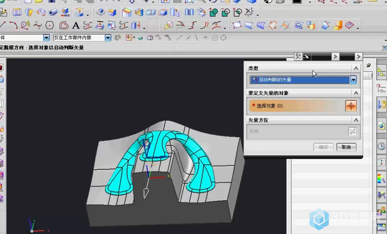Expand the curve toolbar overflow arrow

144,28
